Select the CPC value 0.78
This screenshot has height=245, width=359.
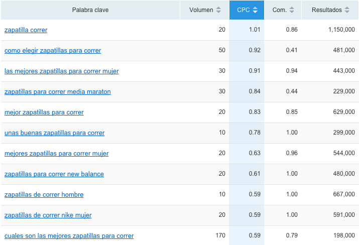[x=255, y=133]
